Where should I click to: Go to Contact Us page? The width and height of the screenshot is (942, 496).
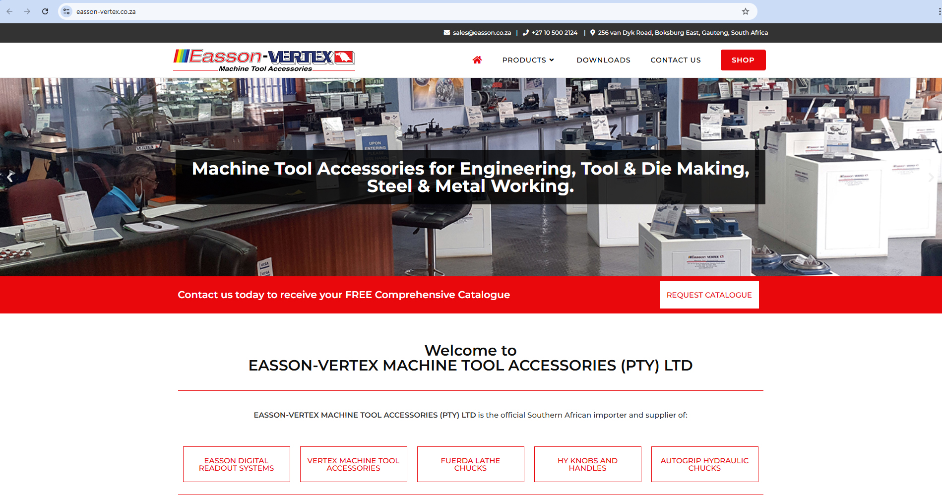click(675, 60)
